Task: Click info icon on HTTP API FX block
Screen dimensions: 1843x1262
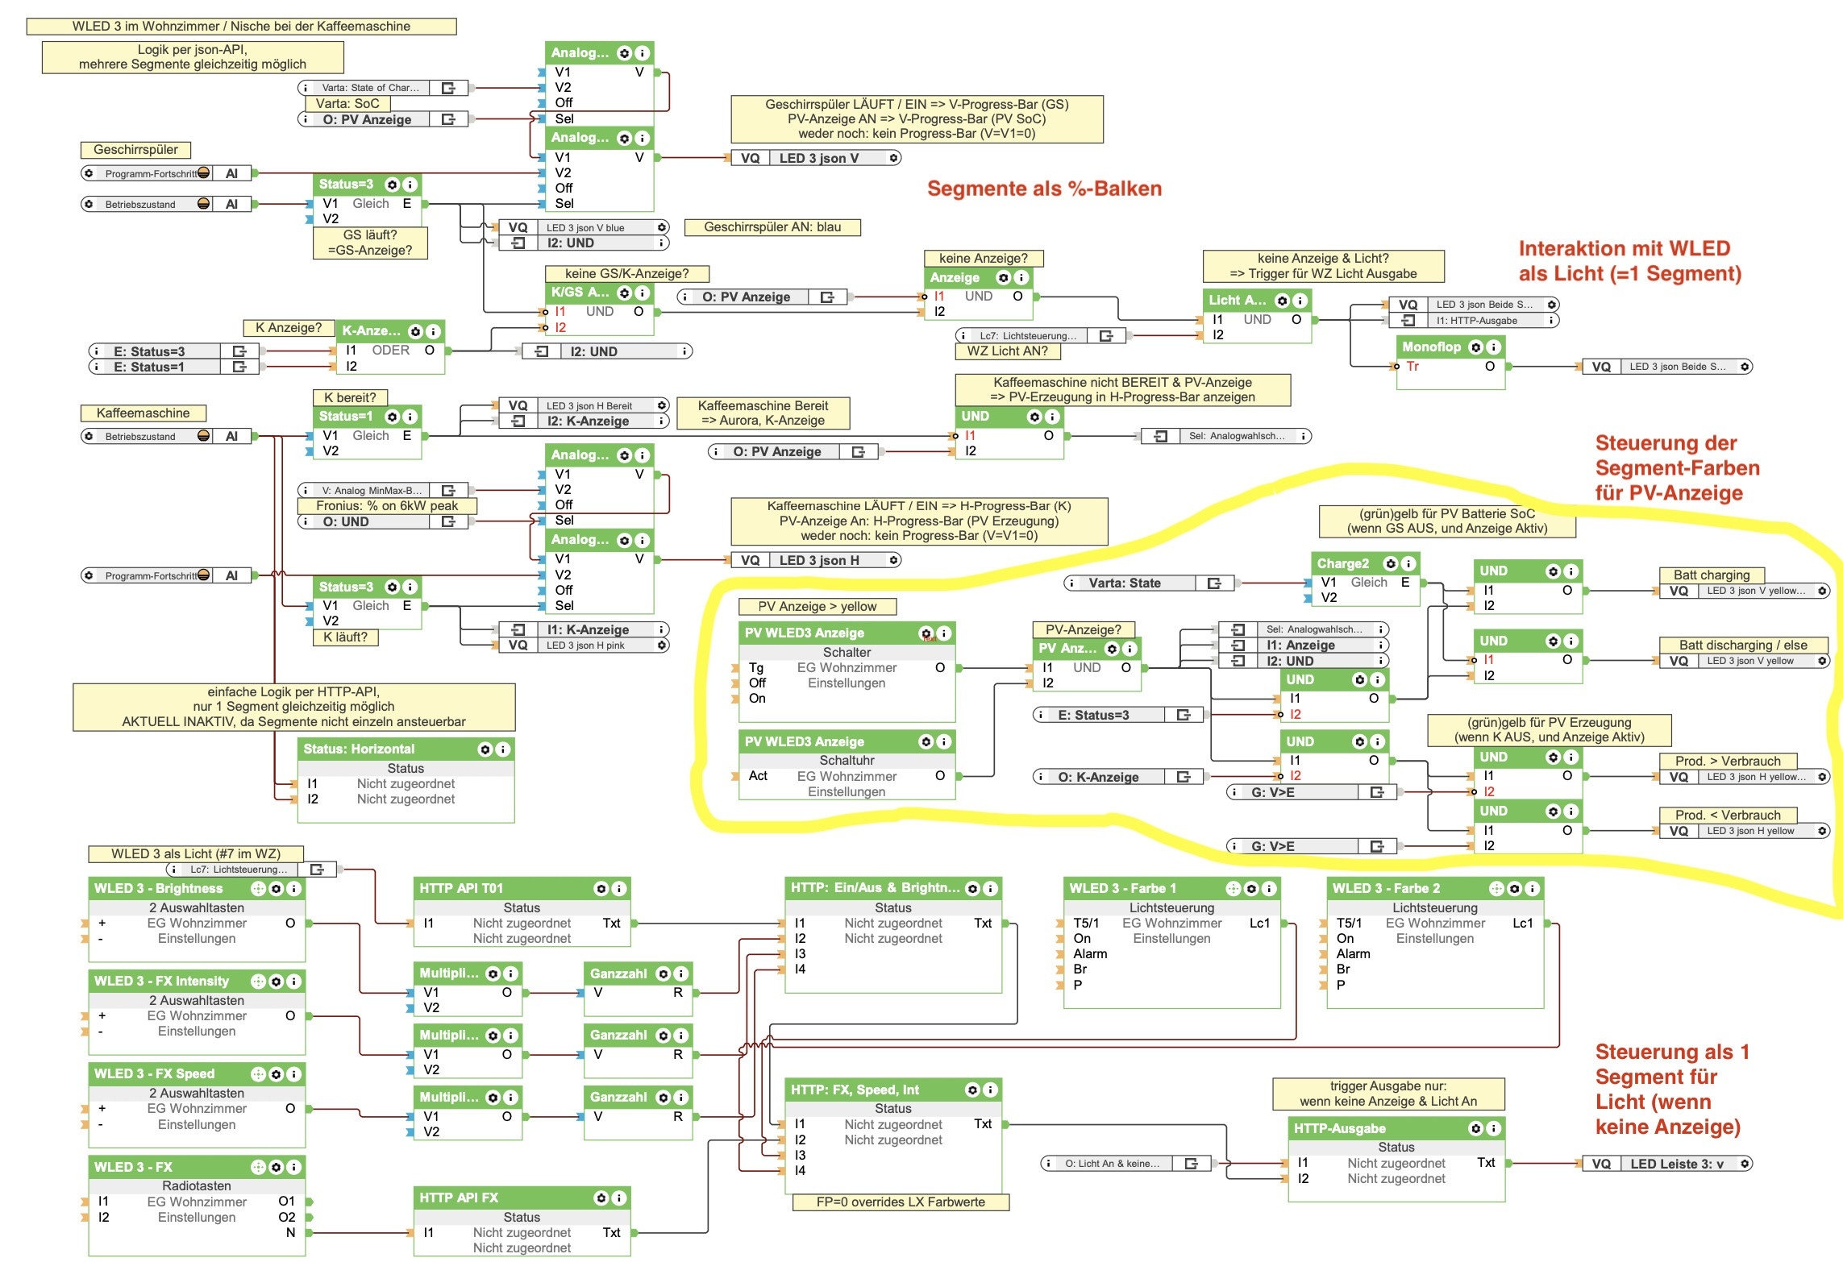Action: coord(618,1198)
